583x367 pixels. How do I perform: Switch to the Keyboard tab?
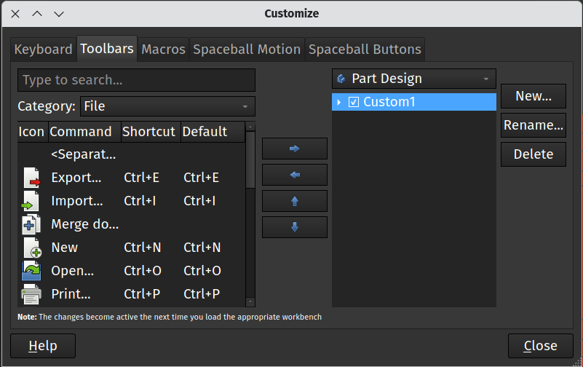click(x=43, y=50)
